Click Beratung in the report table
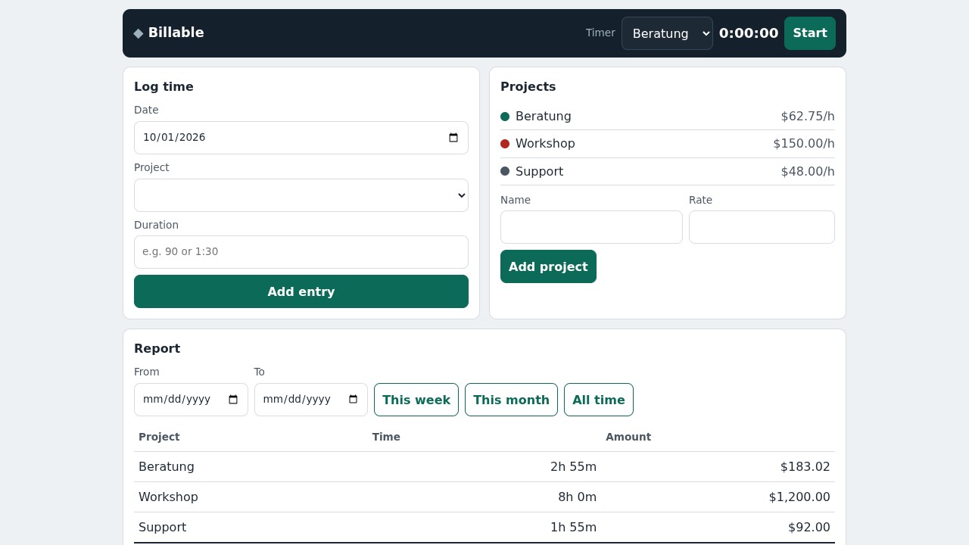969x545 pixels. (167, 467)
